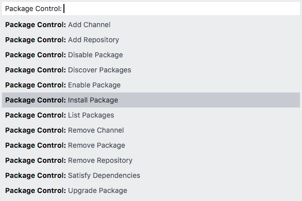Click the typed "Package Control:" text in input

pyautogui.click(x=33, y=9)
